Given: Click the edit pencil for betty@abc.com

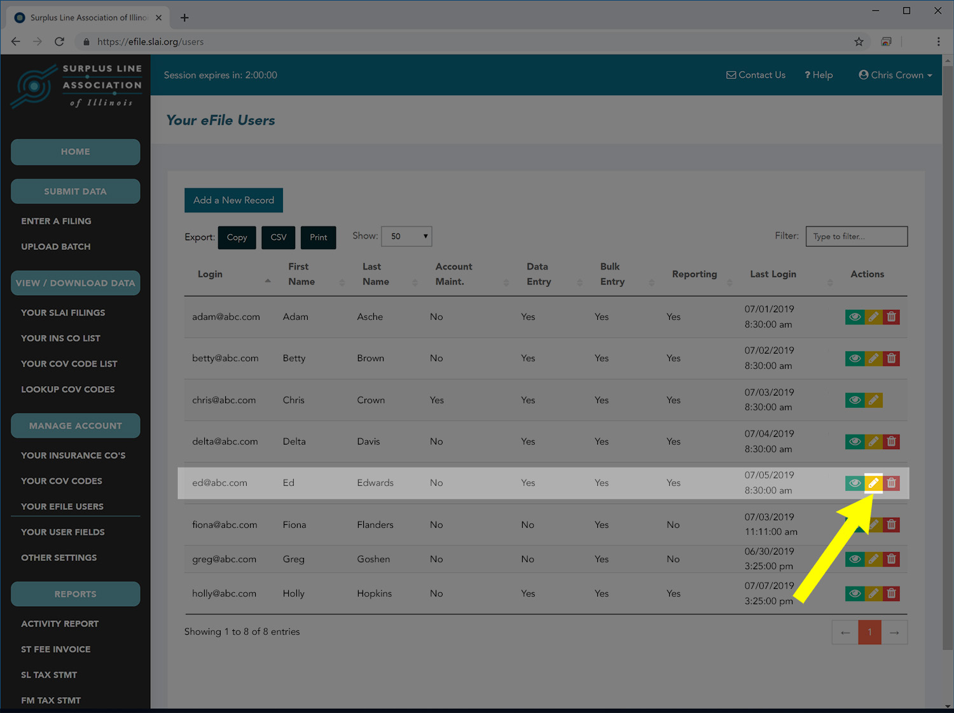Looking at the screenshot, I should [x=873, y=359].
